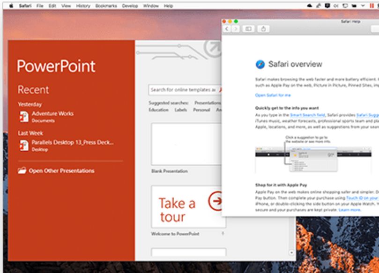Click the Open Safari for me link
Screen dimensions: 379x273
[273, 95]
